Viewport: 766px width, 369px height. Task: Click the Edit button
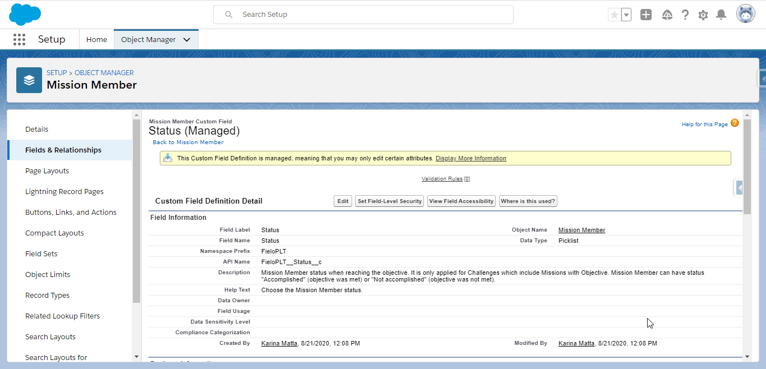343,201
